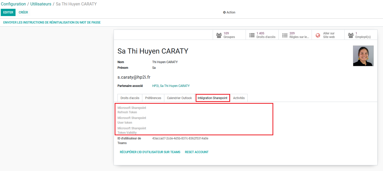Image resolution: width=383 pixels, height=171 pixels.
Task: Click the CRÉER button
Action: pyautogui.click(x=23, y=12)
